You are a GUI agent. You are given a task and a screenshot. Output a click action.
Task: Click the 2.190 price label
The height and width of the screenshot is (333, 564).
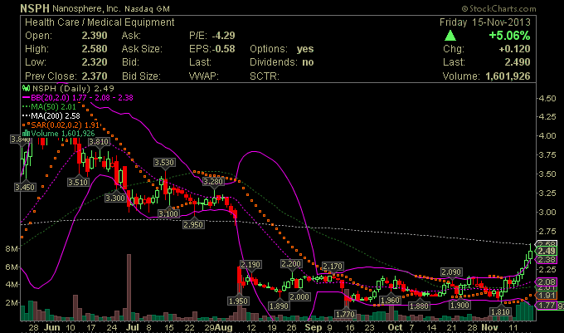pos(250,265)
